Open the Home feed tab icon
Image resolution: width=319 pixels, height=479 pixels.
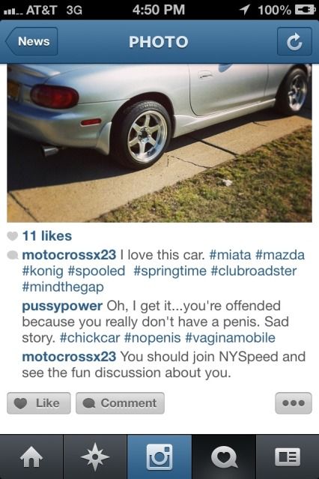point(31,457)
